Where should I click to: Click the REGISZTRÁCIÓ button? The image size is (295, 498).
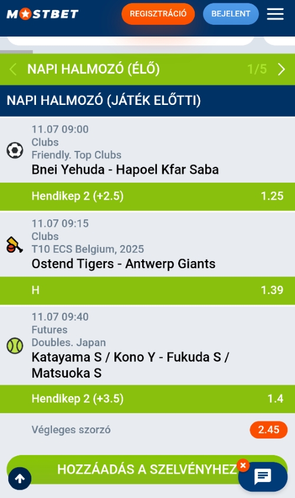point(158,14)
